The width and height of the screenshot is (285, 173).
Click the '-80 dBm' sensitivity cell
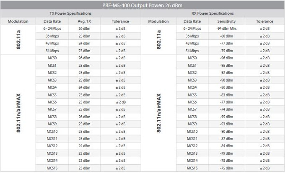226,36
